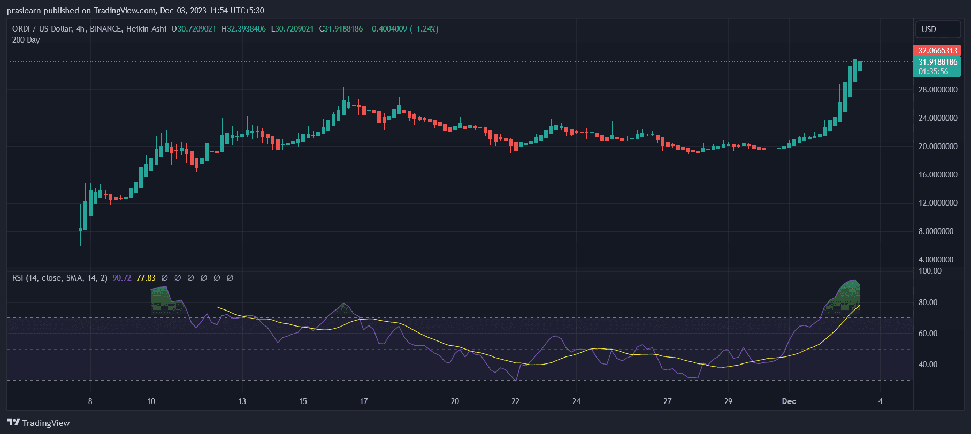Click the 4h interval in chart legend
This screenshot has height=434, width=971.
click(81, 29)
